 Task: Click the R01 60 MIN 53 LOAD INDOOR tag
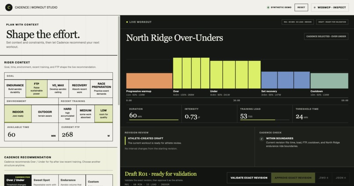297,22
